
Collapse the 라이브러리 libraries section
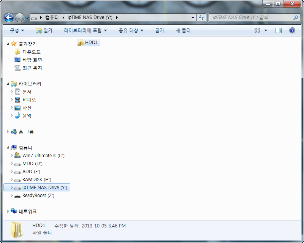pos(8,84)
